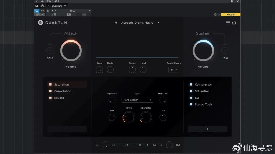Add a new Attack effect module

coord(67,129)
